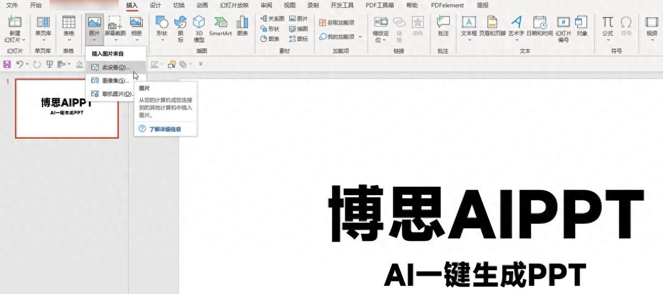Image resolution: width=663 pixels, height=294 pixels.
Task: Click the 形状 (Shapes) ribbon icon
Action: point(161,22)
